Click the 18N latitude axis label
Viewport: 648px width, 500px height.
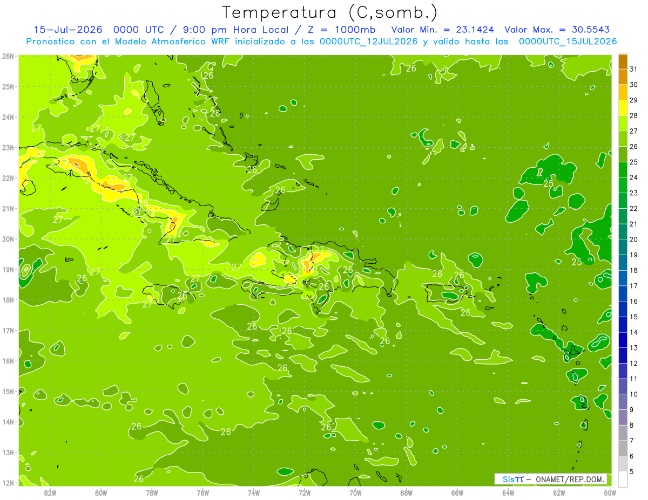8,300
